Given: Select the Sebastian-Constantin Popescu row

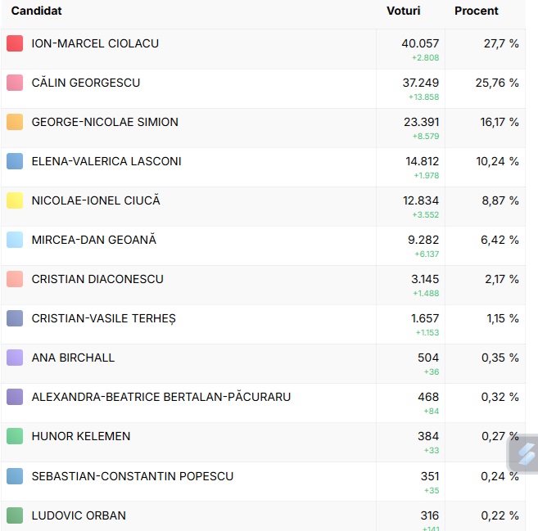Looking at the screenshot, I should [263, 482].
